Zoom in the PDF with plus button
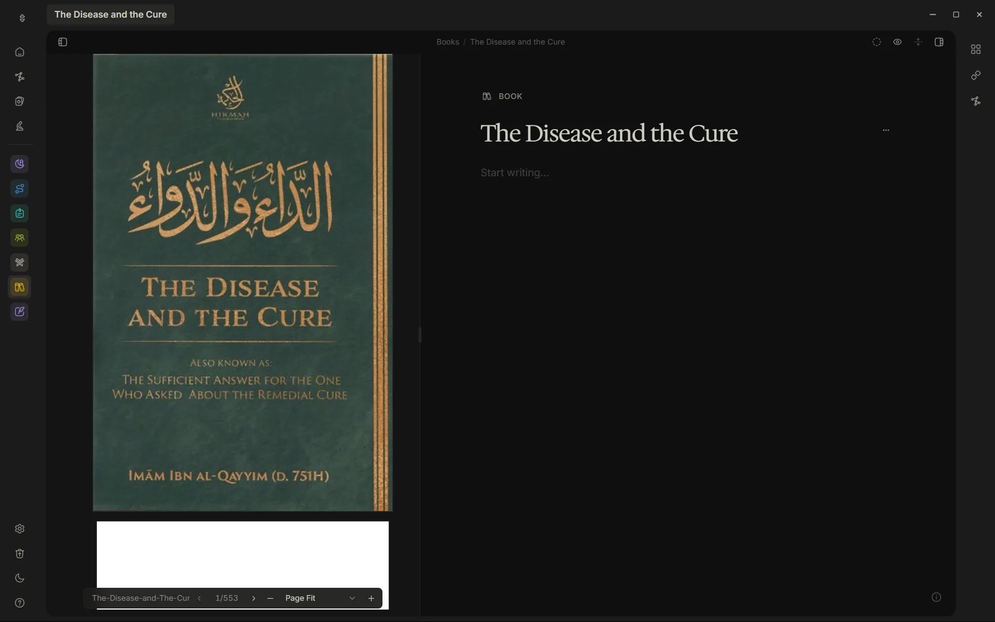This screenshot has height=622, width=995. click(x=371, y=598)
